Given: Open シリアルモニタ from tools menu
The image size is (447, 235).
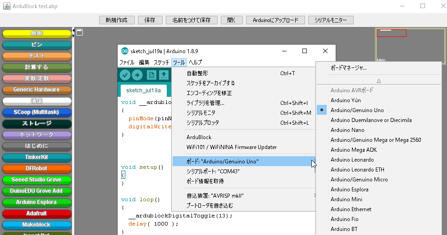Looking at the screenshot, I should [x=244, y=113].
